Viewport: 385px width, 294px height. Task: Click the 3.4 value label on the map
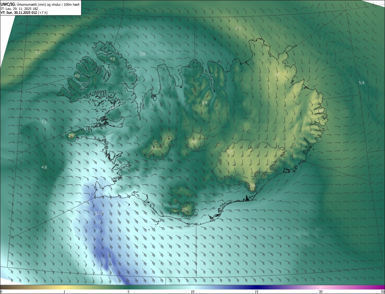[x=204, y=103]
